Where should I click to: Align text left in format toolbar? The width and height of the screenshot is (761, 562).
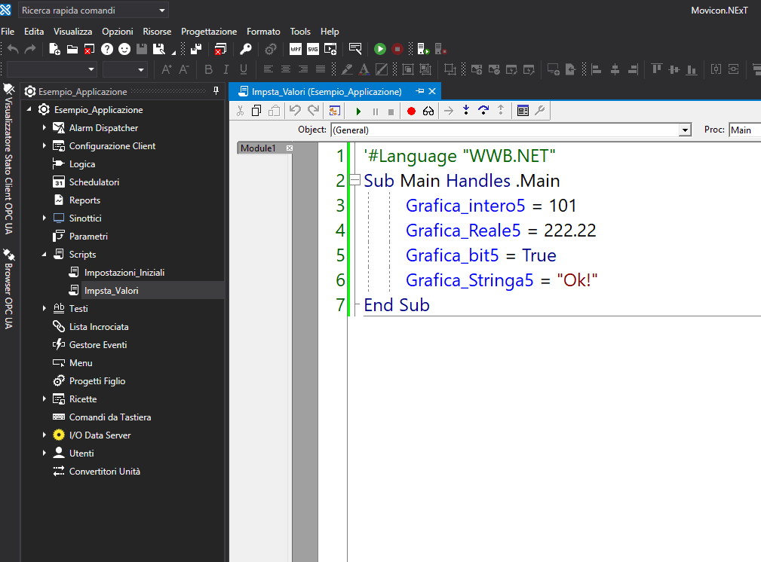pos(268,69)
